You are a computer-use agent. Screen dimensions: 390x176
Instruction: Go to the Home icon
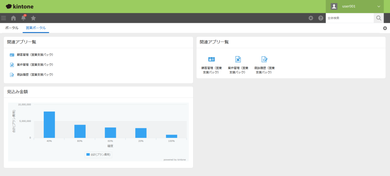pos(13,18)
